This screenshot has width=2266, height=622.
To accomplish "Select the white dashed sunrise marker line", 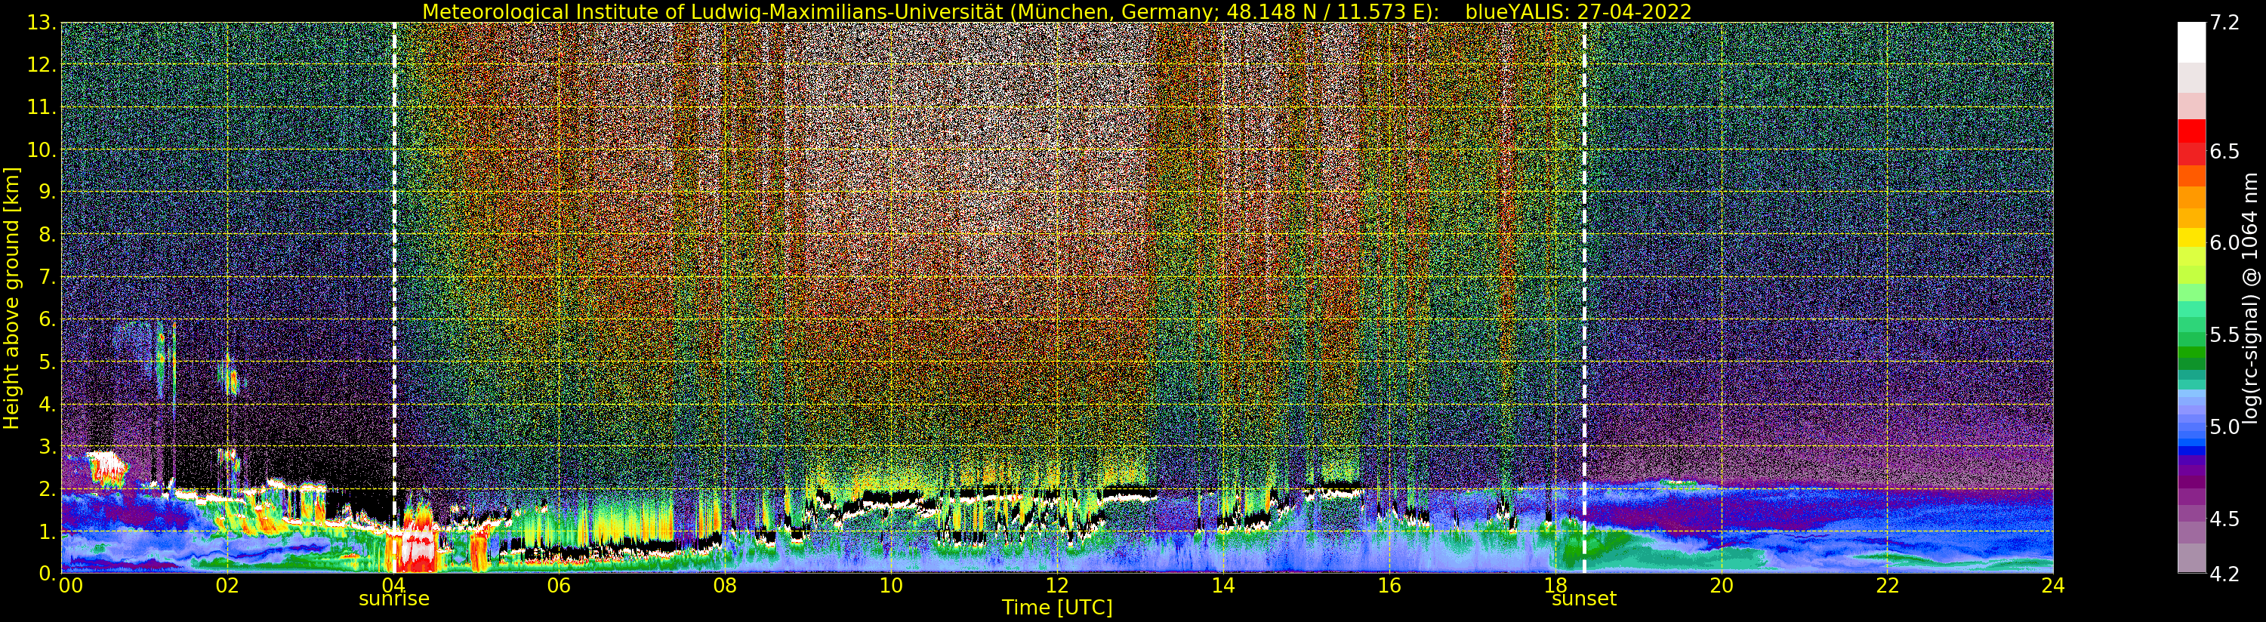I will [x=394, y=297].
